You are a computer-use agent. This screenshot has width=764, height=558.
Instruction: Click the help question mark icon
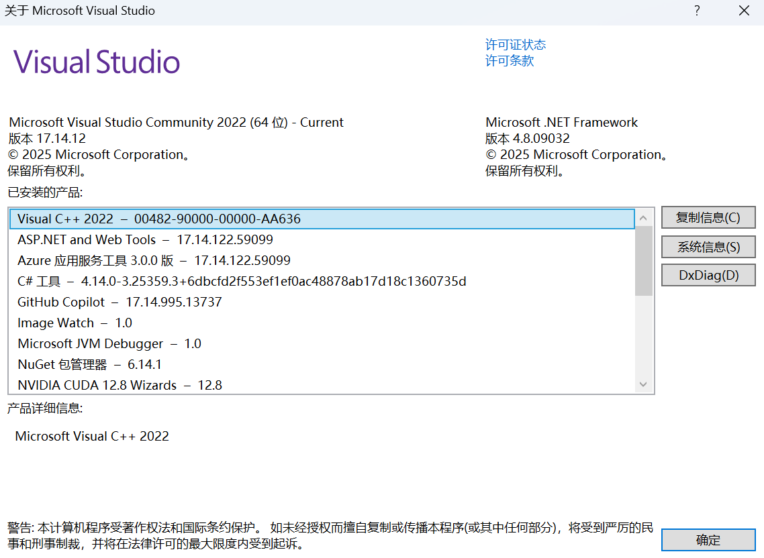point(697,11)
